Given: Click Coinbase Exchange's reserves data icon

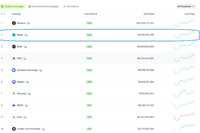Looking at the screenshot, I should (x=40, y=70).
